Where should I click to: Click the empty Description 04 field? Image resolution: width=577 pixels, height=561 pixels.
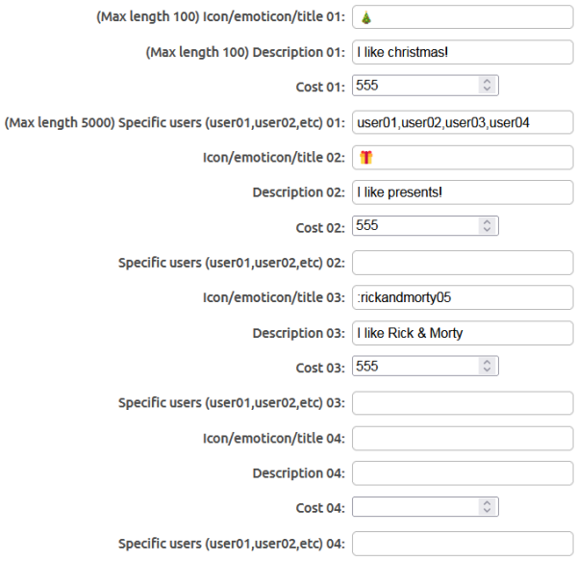pos(463,472)
